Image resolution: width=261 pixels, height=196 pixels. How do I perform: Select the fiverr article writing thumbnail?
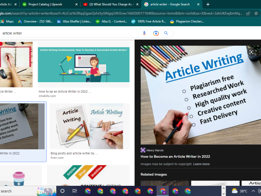point(88,126)
